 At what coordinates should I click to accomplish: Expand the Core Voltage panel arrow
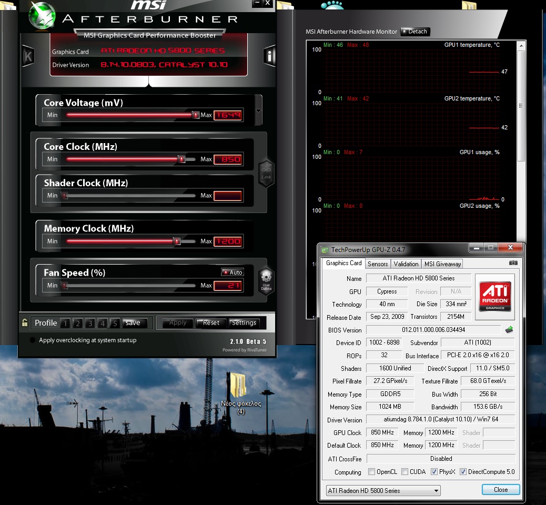[258, 110]
